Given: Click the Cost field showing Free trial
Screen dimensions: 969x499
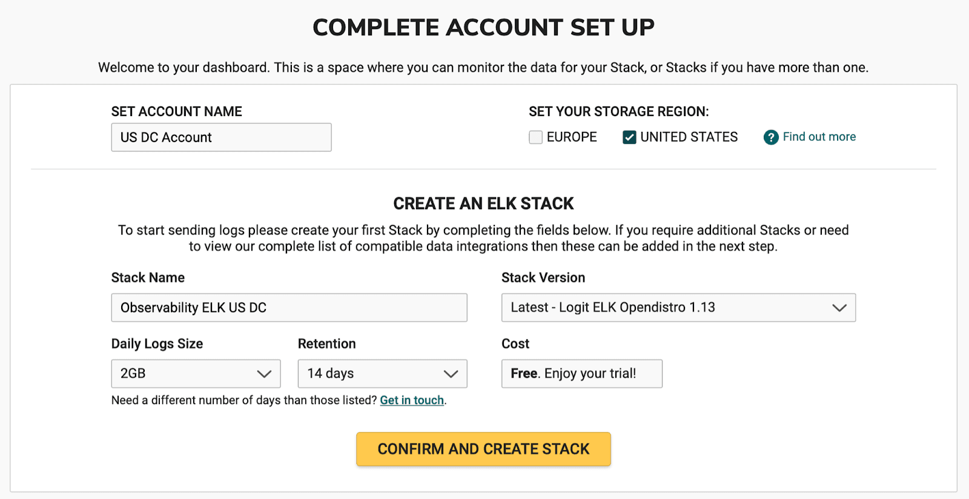Looking at the screenshot, I should click(x=581, y=373).
